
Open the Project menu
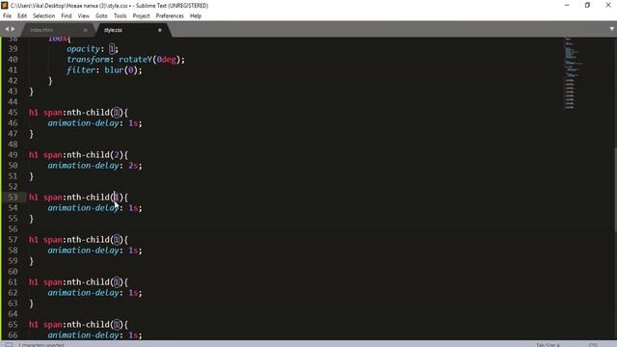pyautogui.click(x=142, y=15)
